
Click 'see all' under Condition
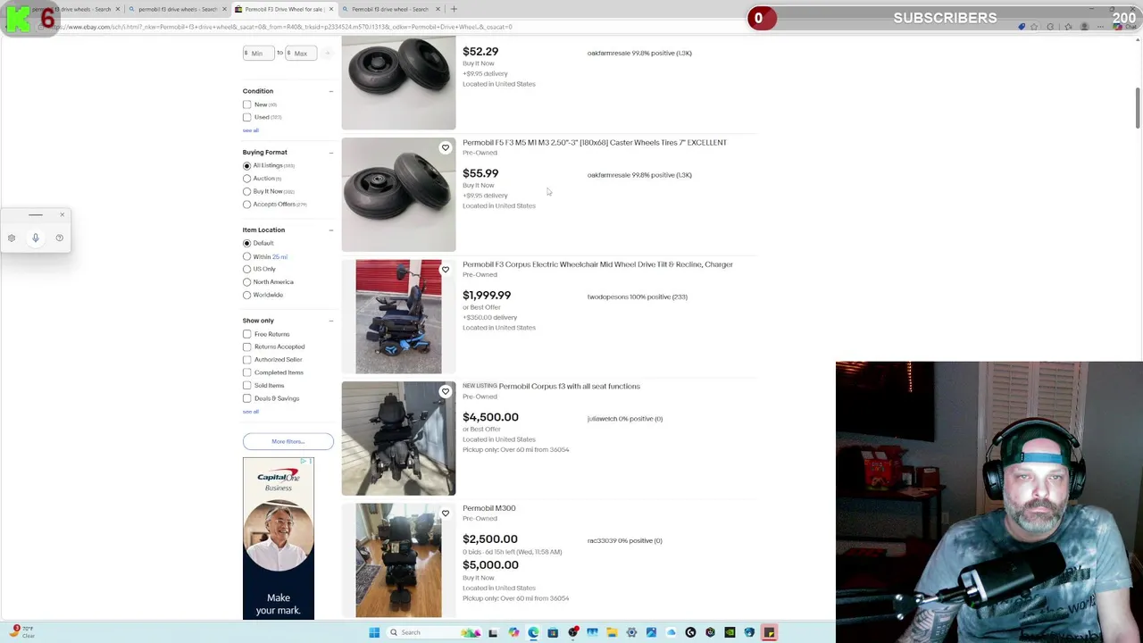click(x=250, y=130)
